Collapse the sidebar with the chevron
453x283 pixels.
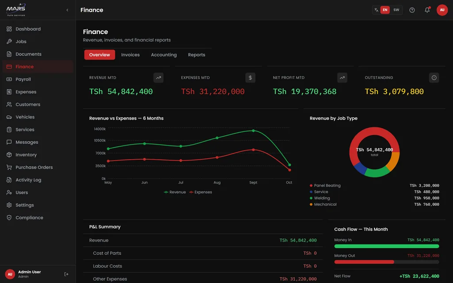[x=67, y=10]
